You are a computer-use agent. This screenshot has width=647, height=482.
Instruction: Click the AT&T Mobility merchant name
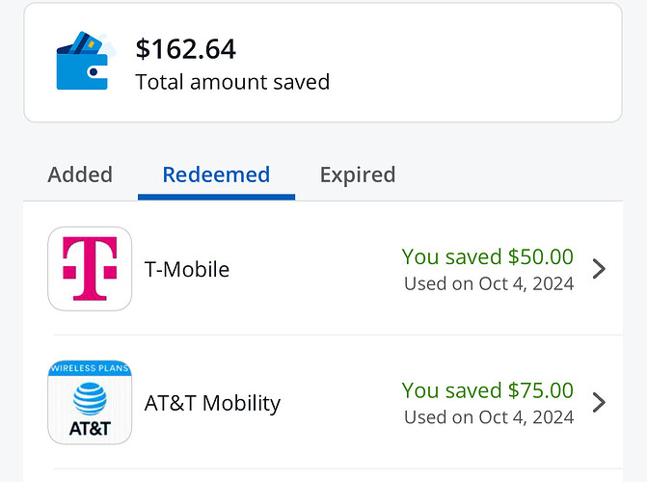212,403
